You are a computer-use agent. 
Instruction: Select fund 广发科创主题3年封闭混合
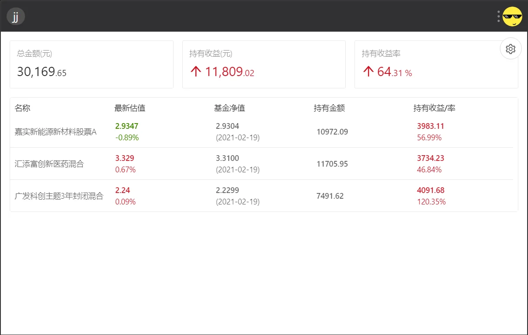(59, 196)
